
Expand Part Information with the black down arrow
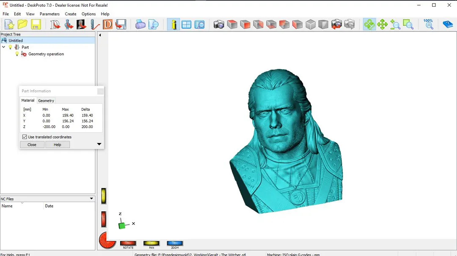pos(99,144)
